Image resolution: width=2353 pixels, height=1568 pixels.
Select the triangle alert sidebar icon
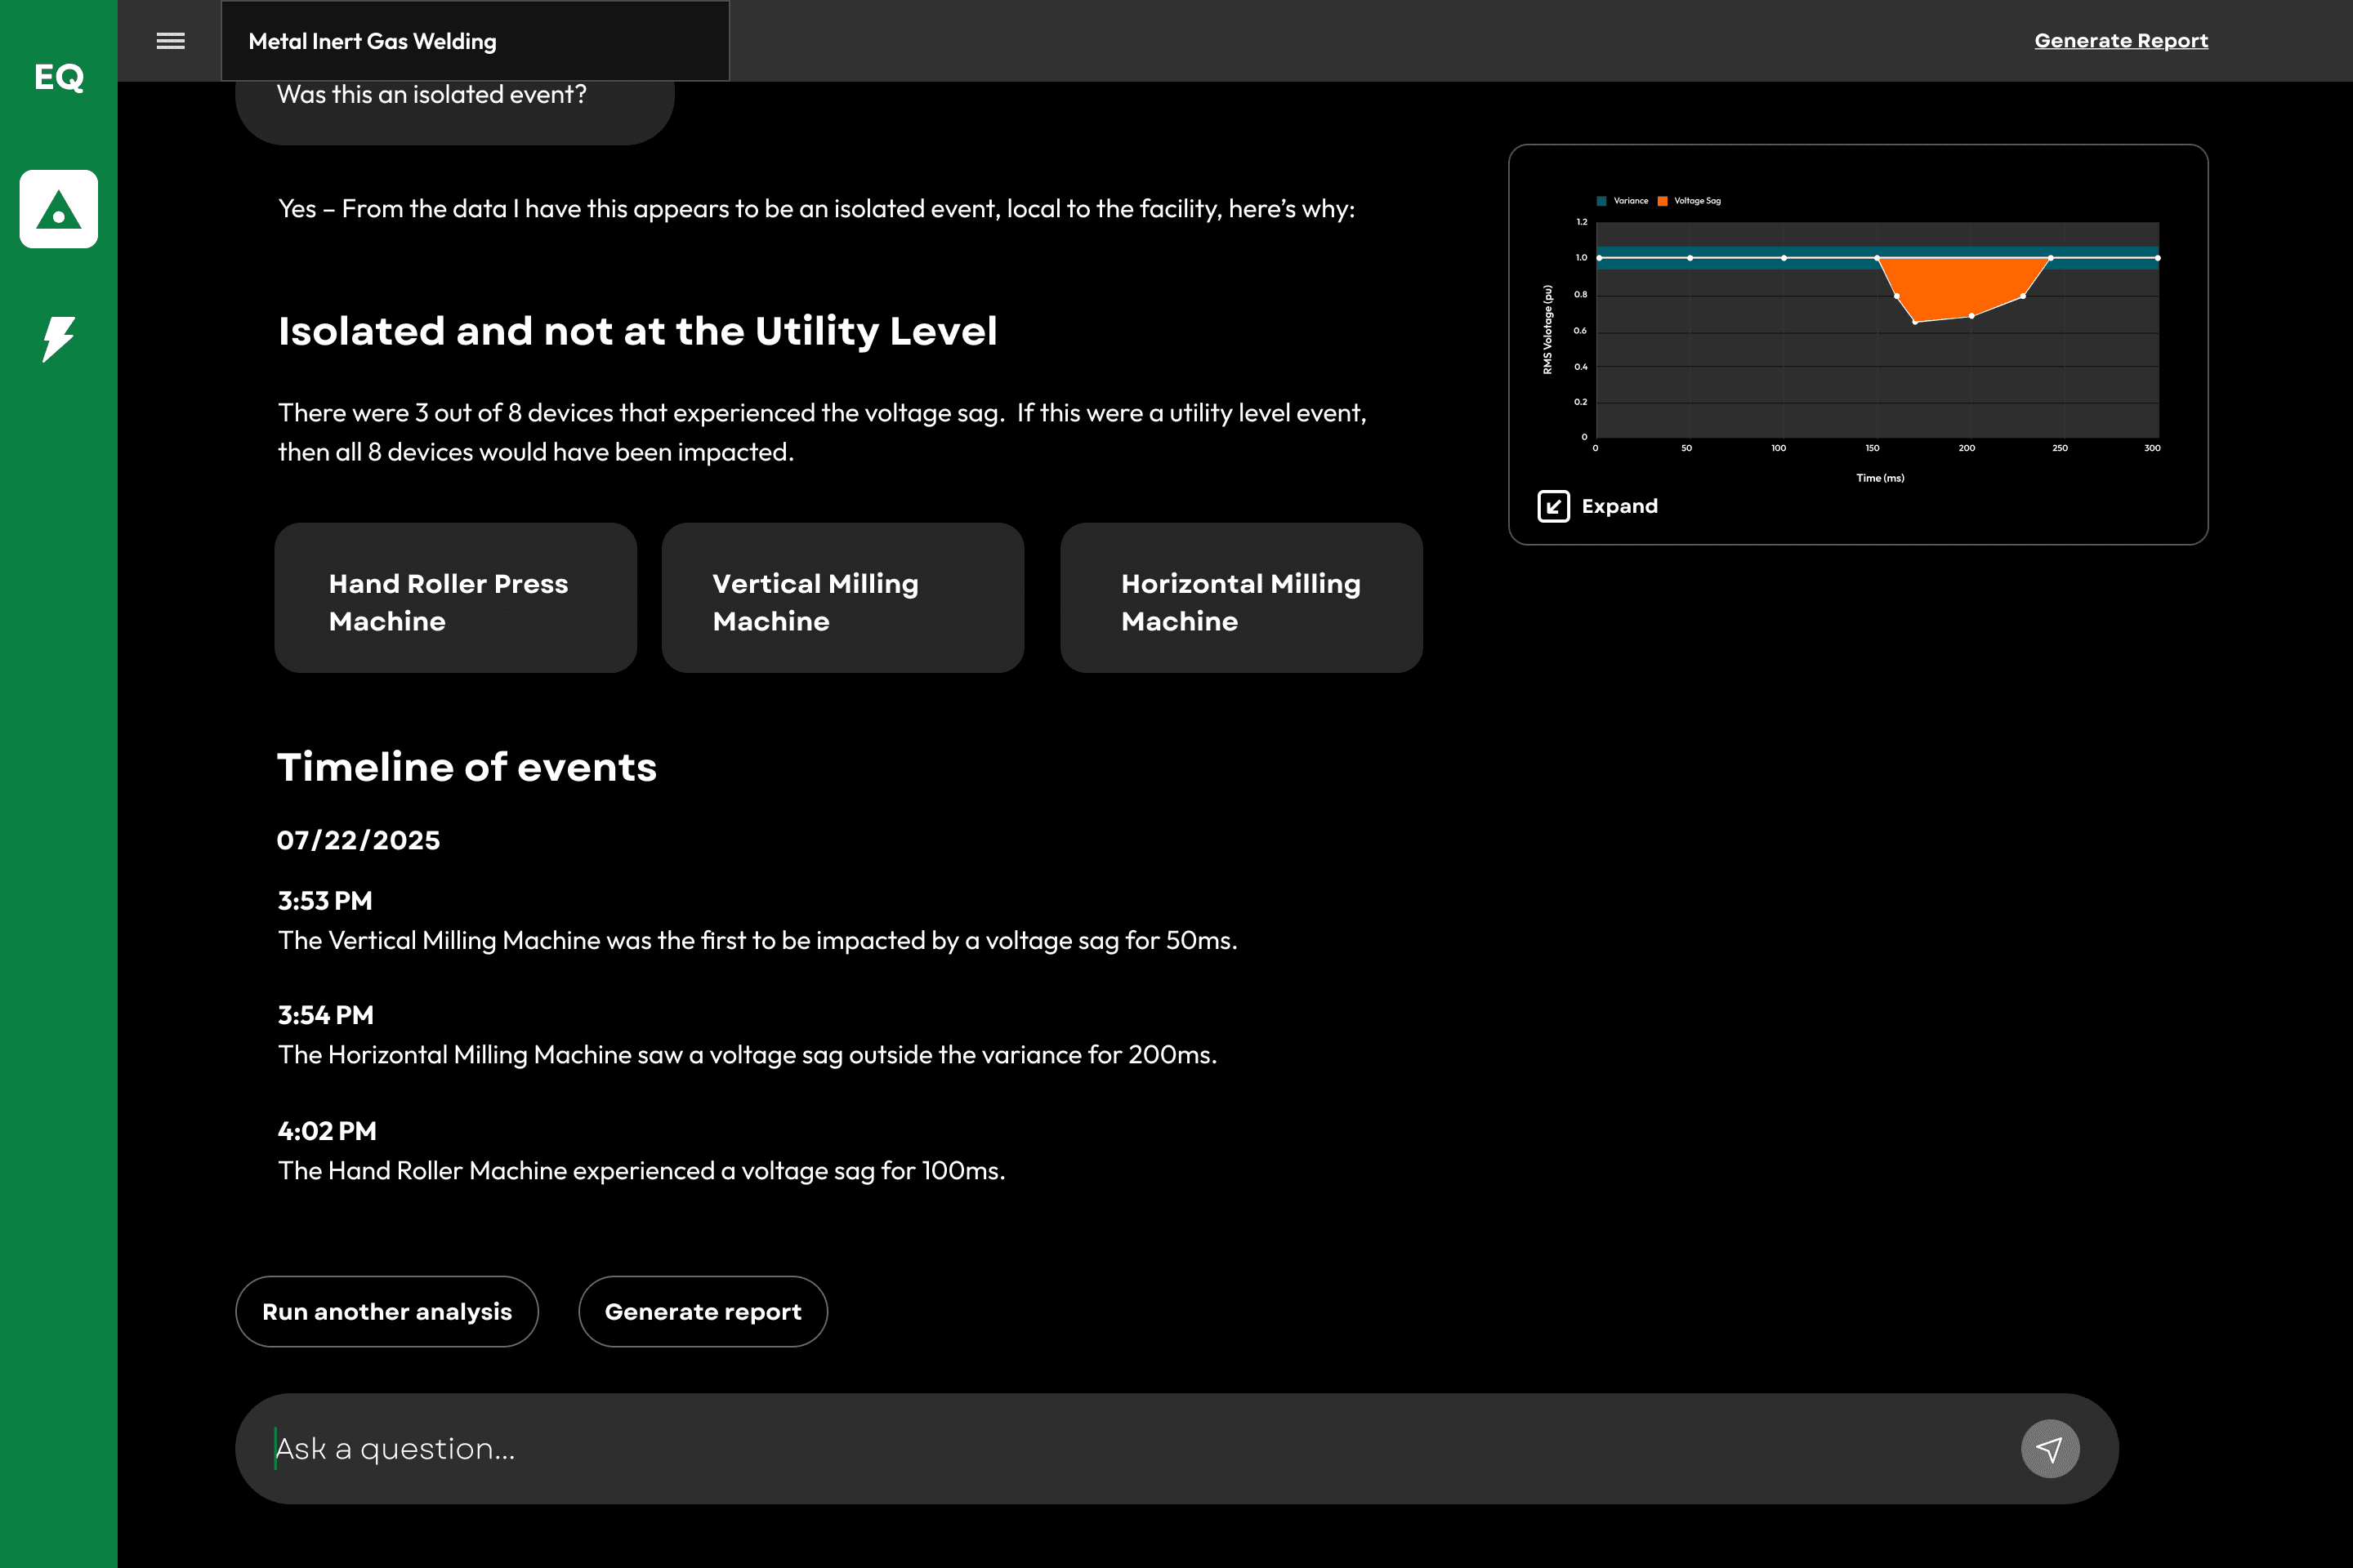tap(58, 209)
